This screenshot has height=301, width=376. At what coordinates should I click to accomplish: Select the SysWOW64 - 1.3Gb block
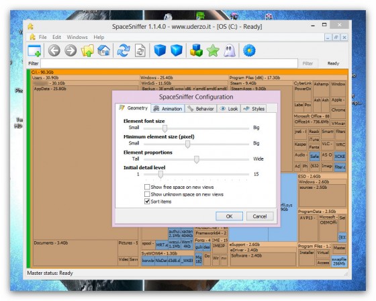(167, 253)
